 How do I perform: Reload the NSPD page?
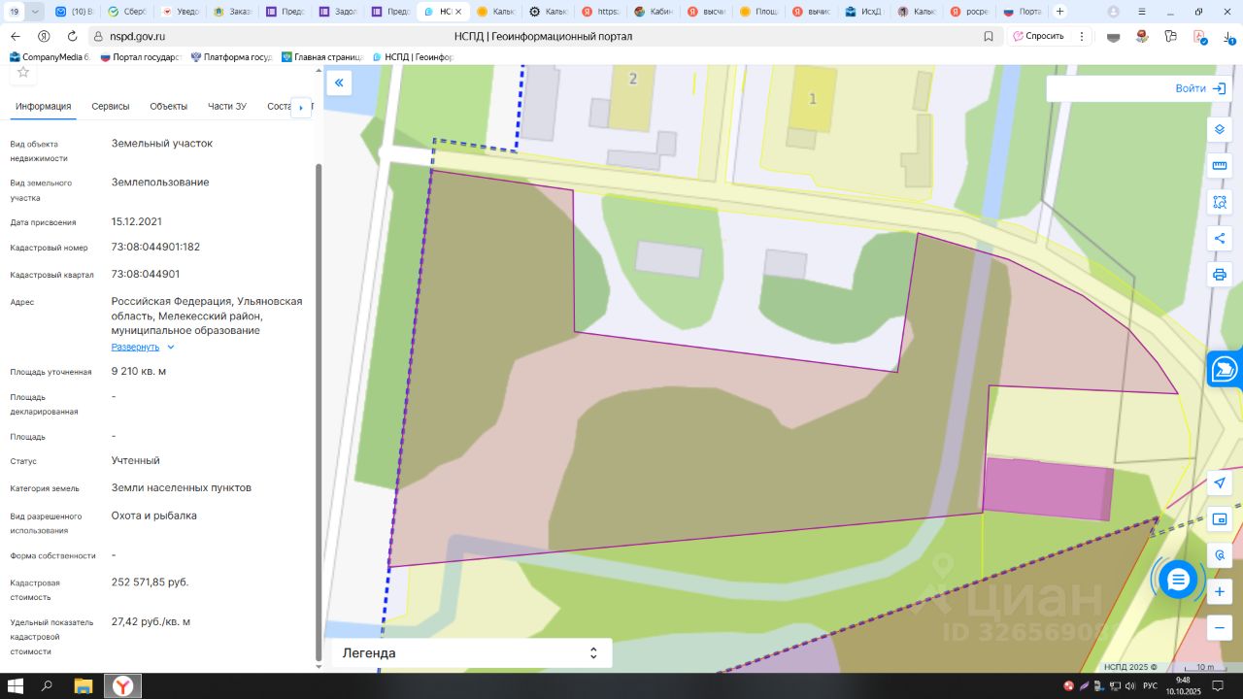click(x=72, y=36)
